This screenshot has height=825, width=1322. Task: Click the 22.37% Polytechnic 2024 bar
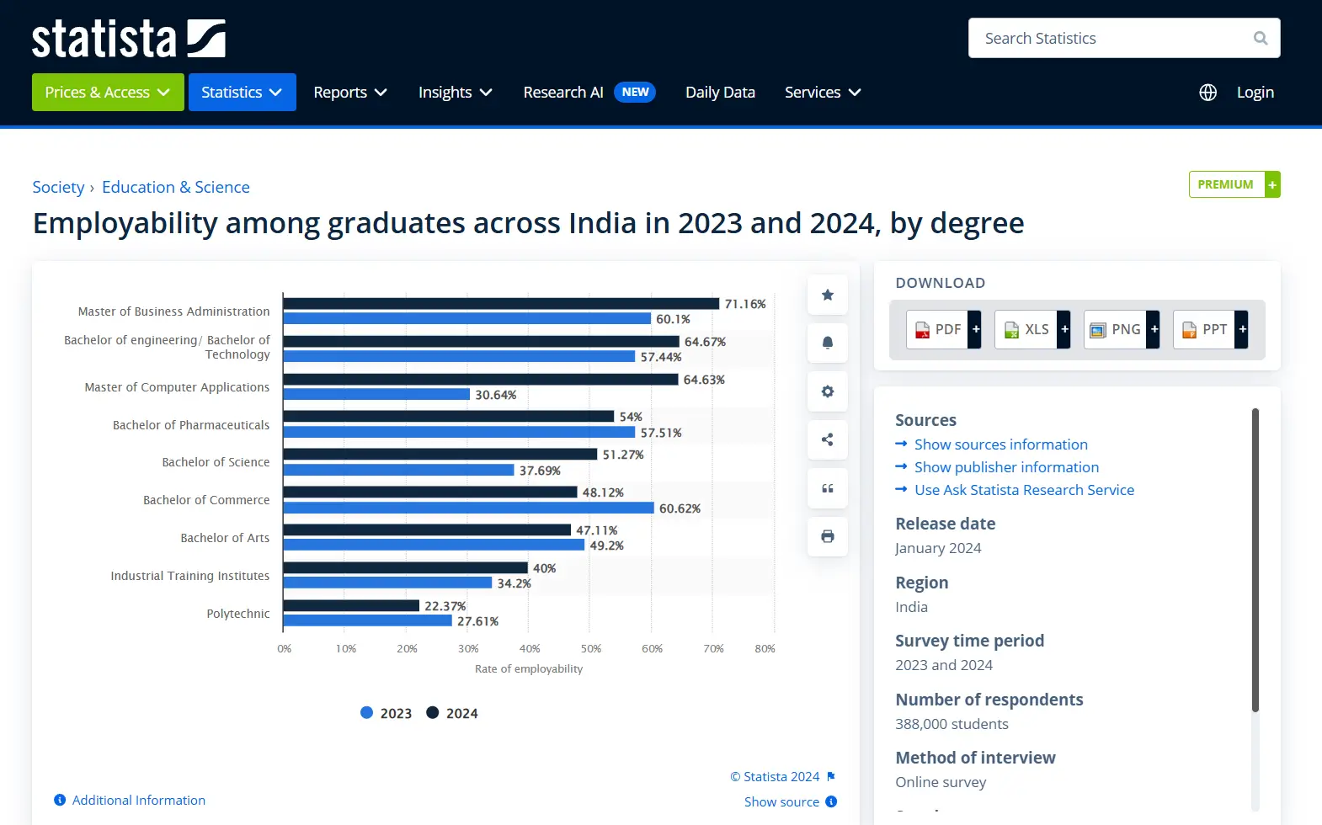tap(351, 606)
